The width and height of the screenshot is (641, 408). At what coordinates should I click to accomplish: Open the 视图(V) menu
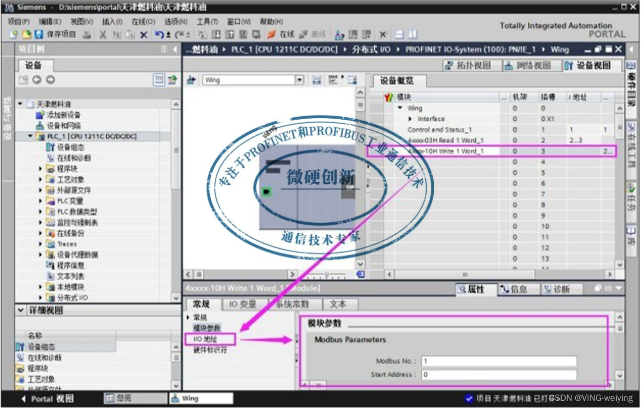tap(81, 22)
